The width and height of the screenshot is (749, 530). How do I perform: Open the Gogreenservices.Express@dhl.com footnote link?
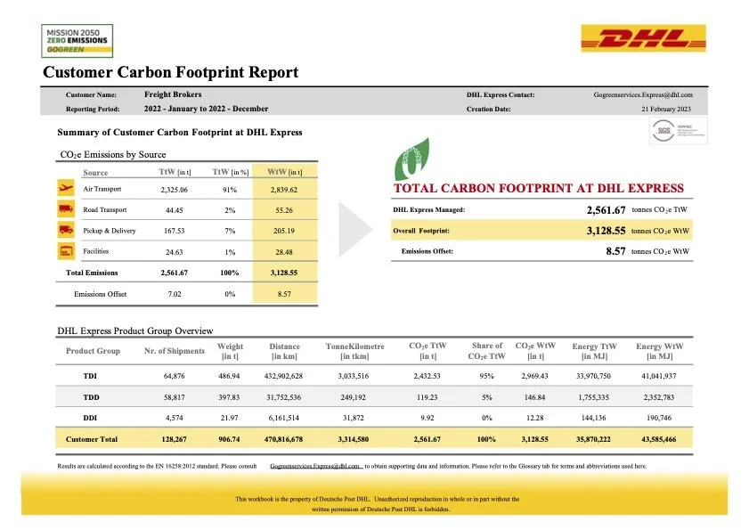point(316,466)
